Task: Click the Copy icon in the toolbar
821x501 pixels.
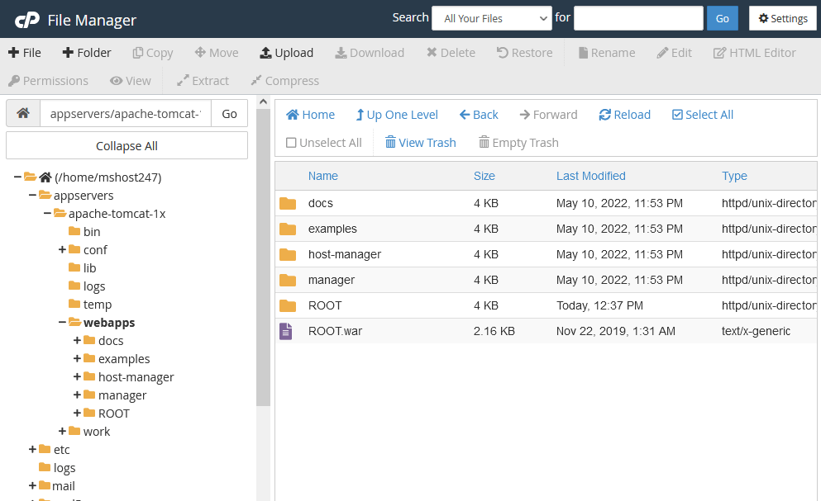Action: click(152, 52)
